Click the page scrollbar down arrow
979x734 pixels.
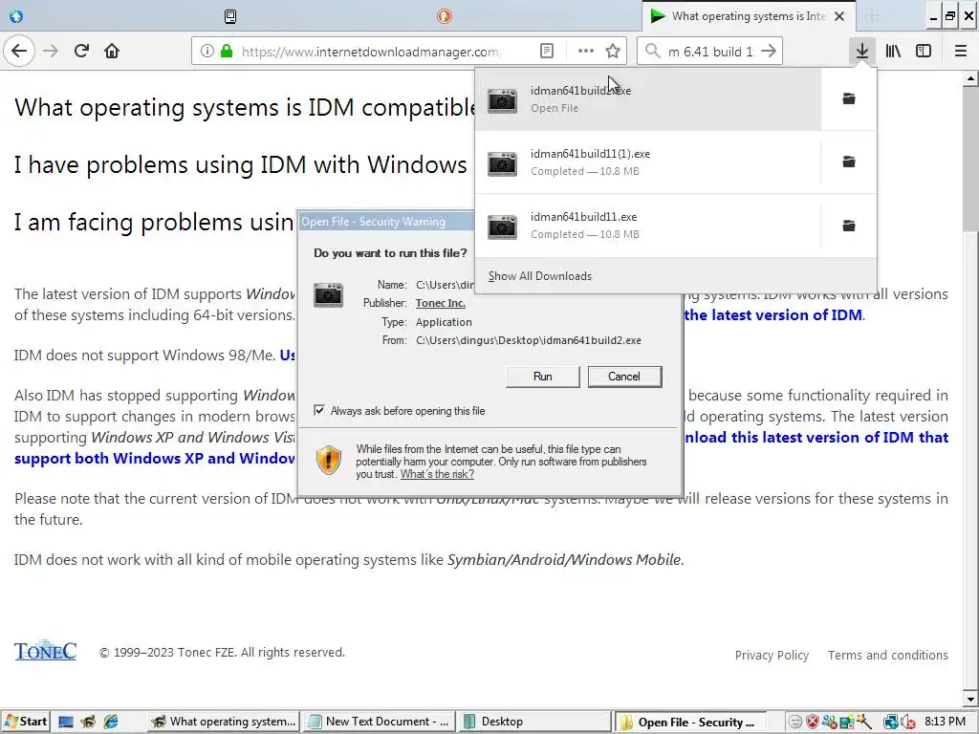pos(971,699)
